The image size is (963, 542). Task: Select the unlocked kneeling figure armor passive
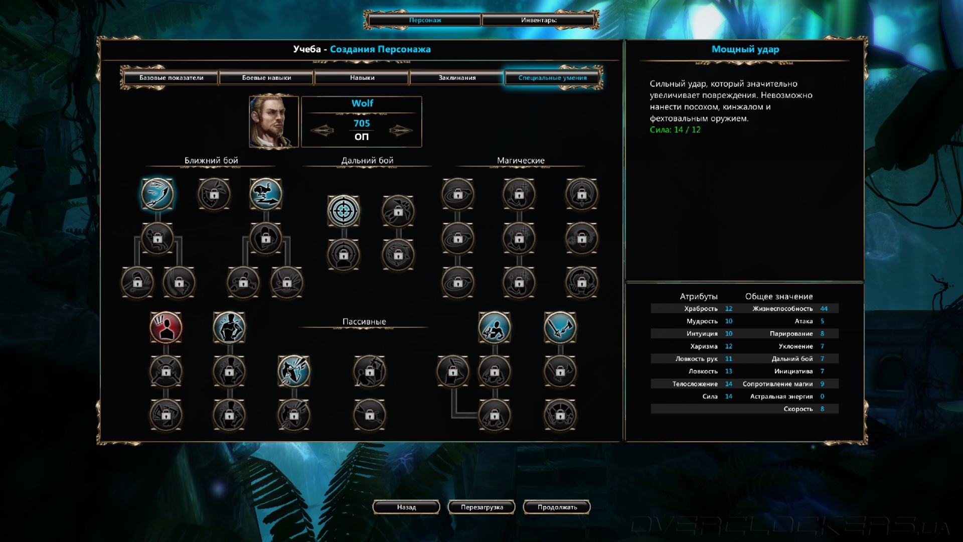click(x=495, y=328)
